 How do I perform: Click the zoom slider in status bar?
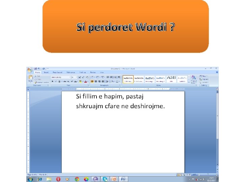click(208, 175)
